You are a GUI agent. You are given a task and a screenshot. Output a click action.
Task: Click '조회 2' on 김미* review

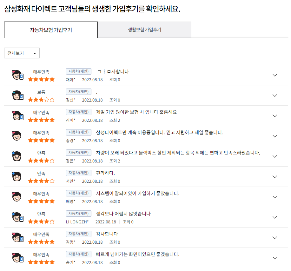(115, 120)
